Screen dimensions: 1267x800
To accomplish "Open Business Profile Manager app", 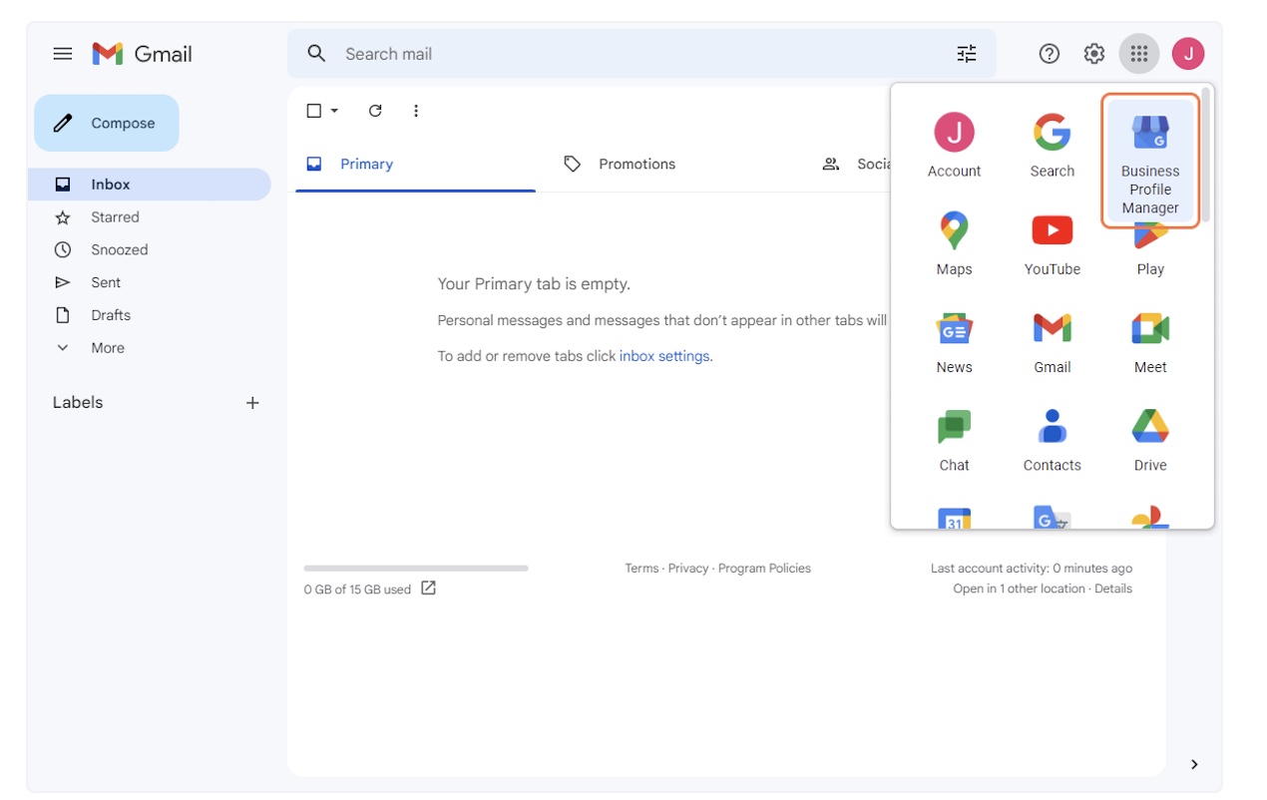I will (x=1150, y=162).
